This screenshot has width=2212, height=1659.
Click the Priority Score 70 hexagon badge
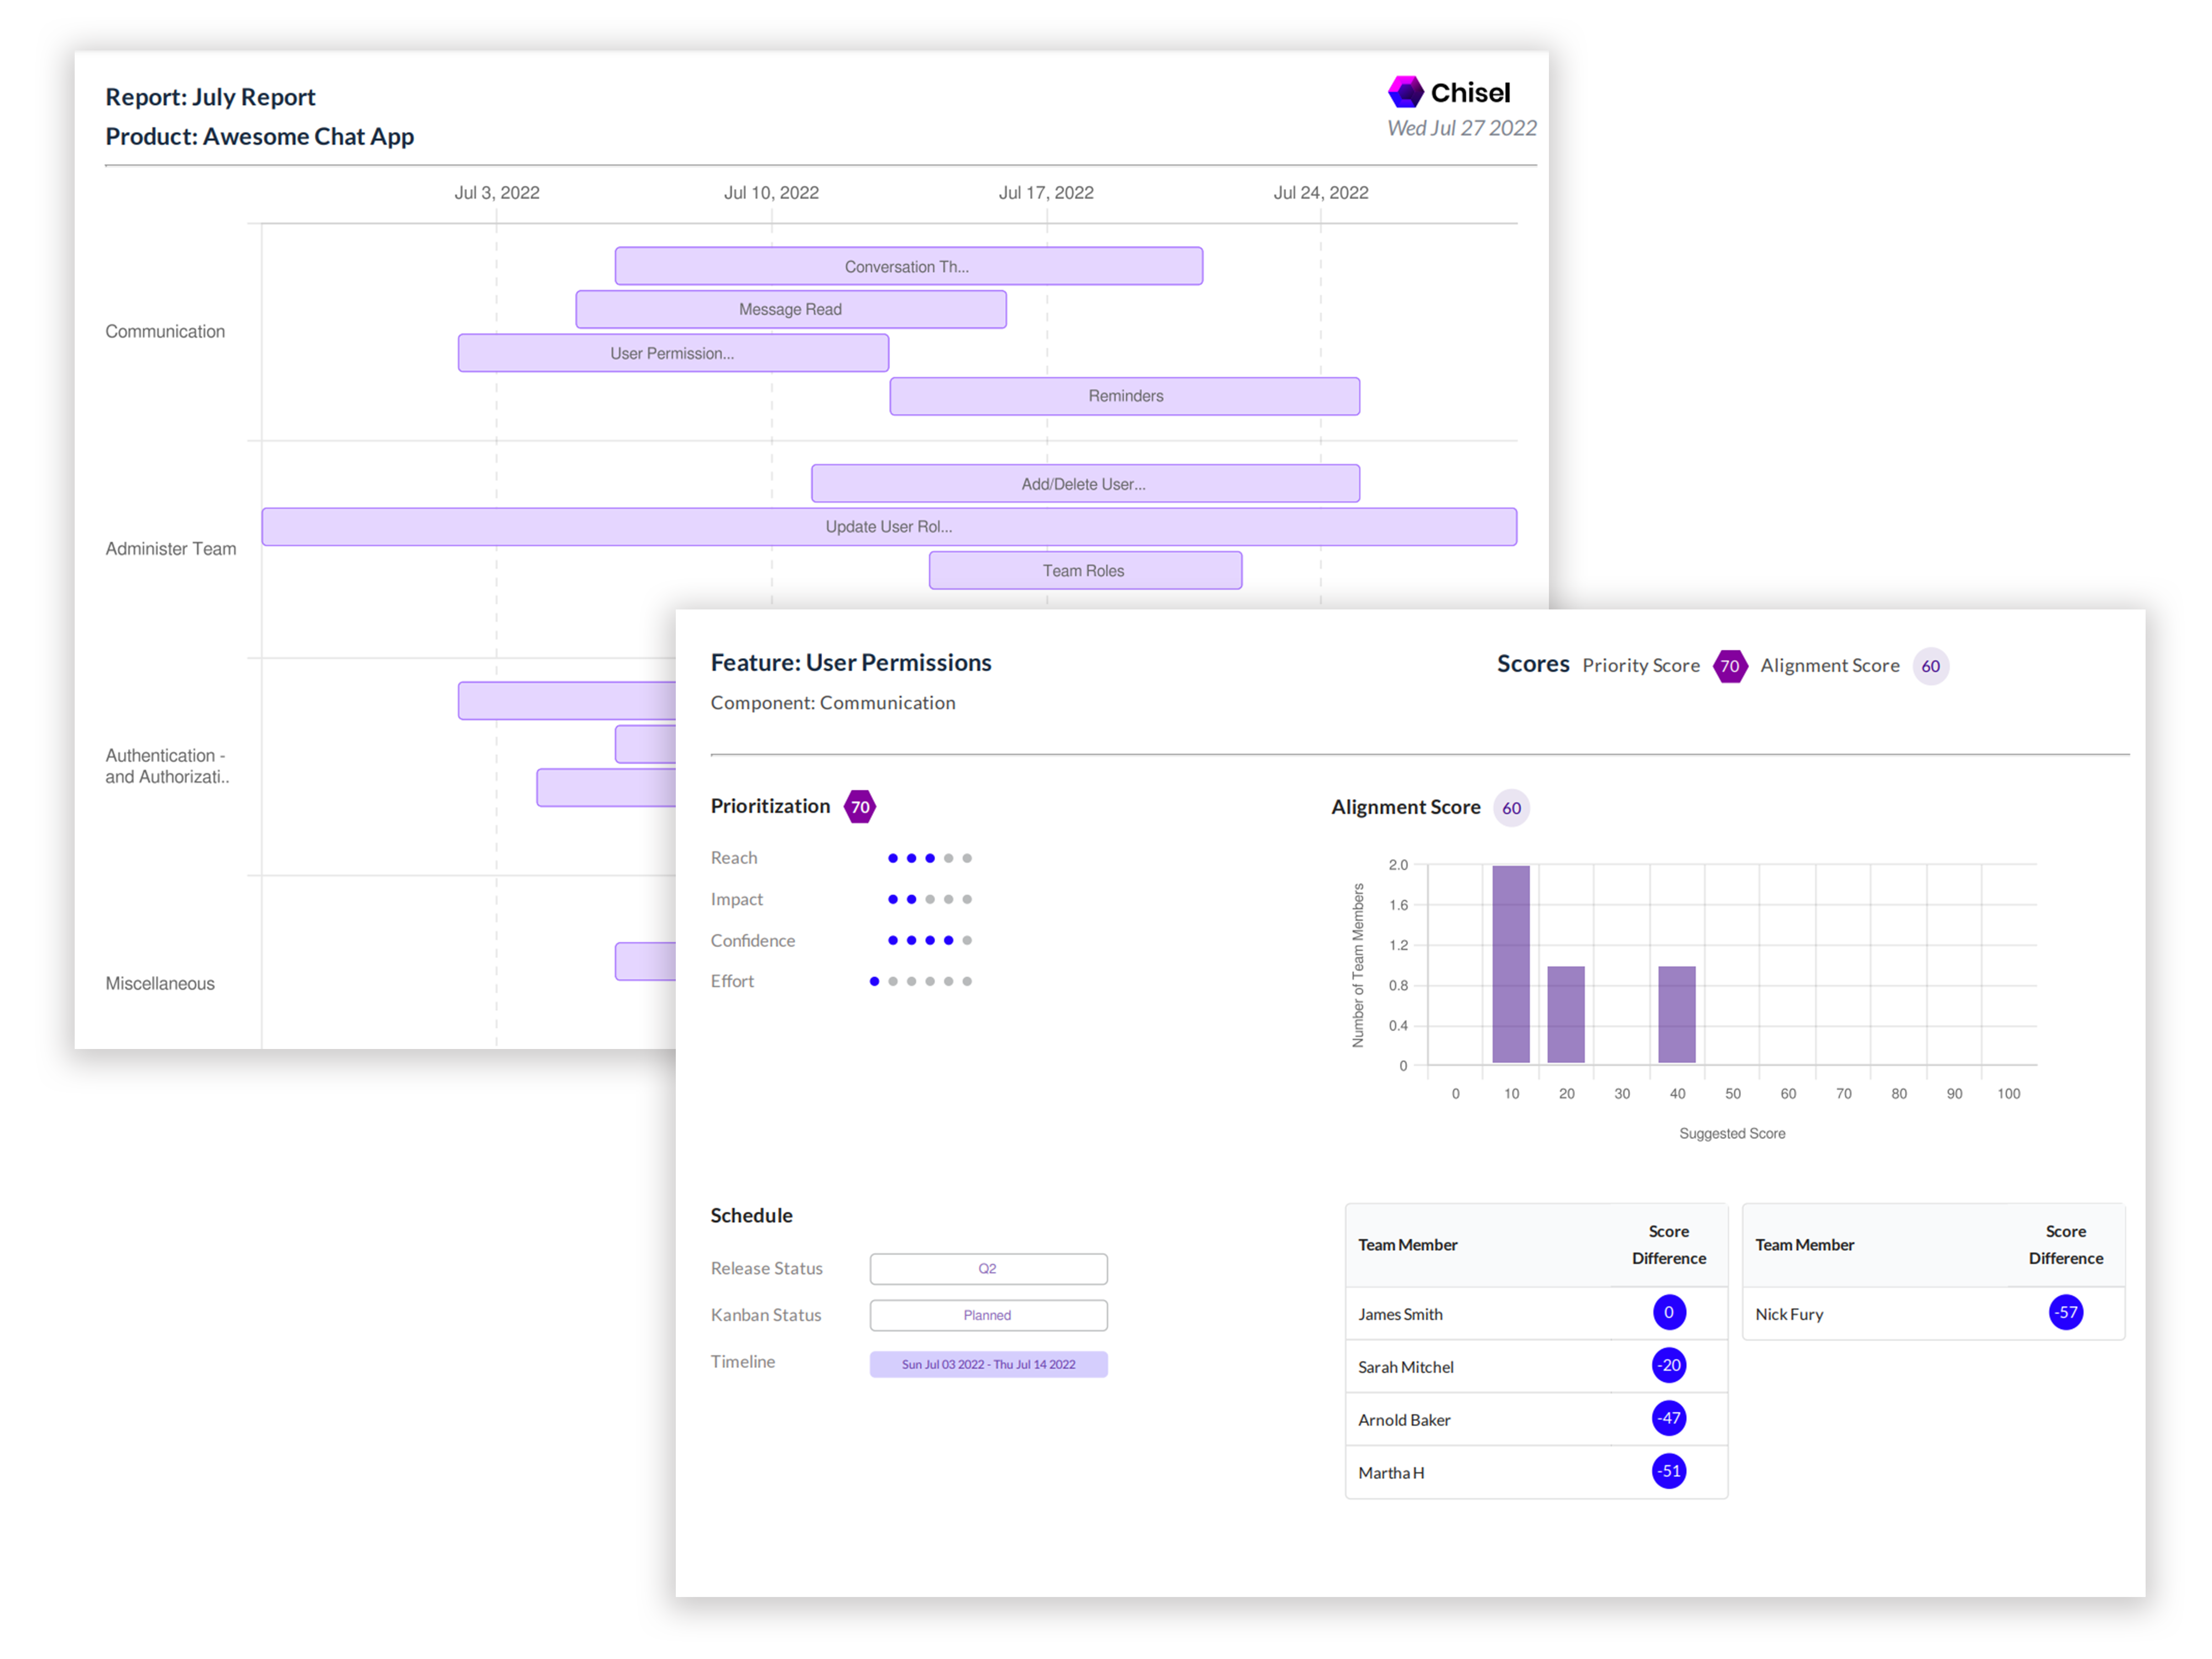click(1729, 666)
